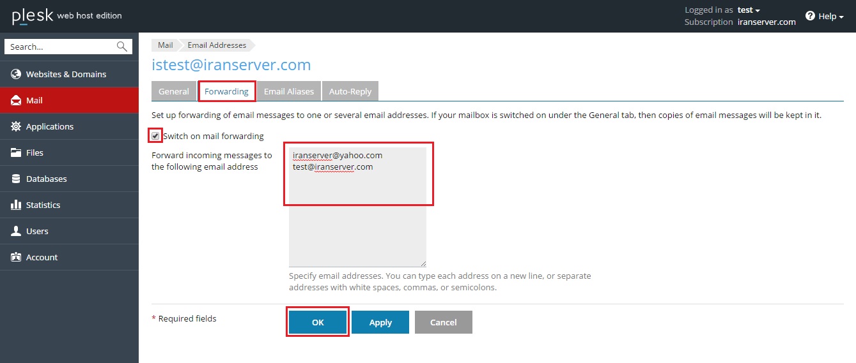Click the Email Addresses breadcrumb link

coord(217,45)
